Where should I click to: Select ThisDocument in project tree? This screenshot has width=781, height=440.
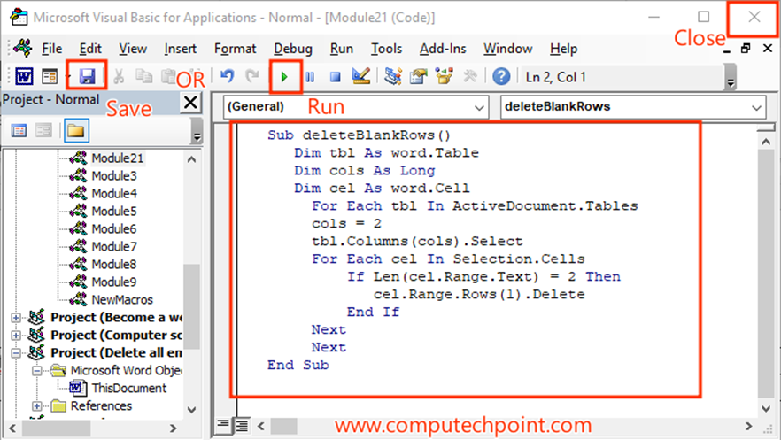point(129,389)
